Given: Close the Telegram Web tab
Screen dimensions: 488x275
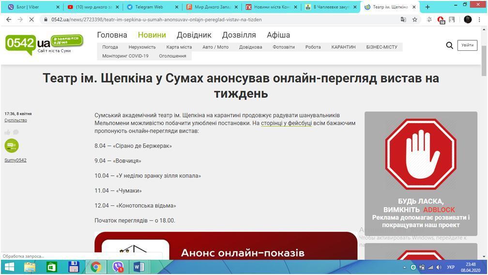Looking at the screenshot, I should tap(176, 7).
